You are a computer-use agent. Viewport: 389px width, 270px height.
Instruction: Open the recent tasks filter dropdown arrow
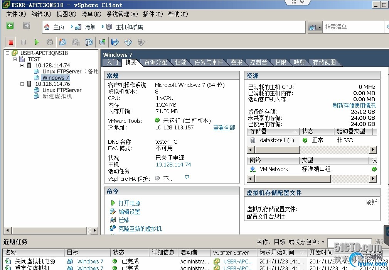tap(323, 242)
